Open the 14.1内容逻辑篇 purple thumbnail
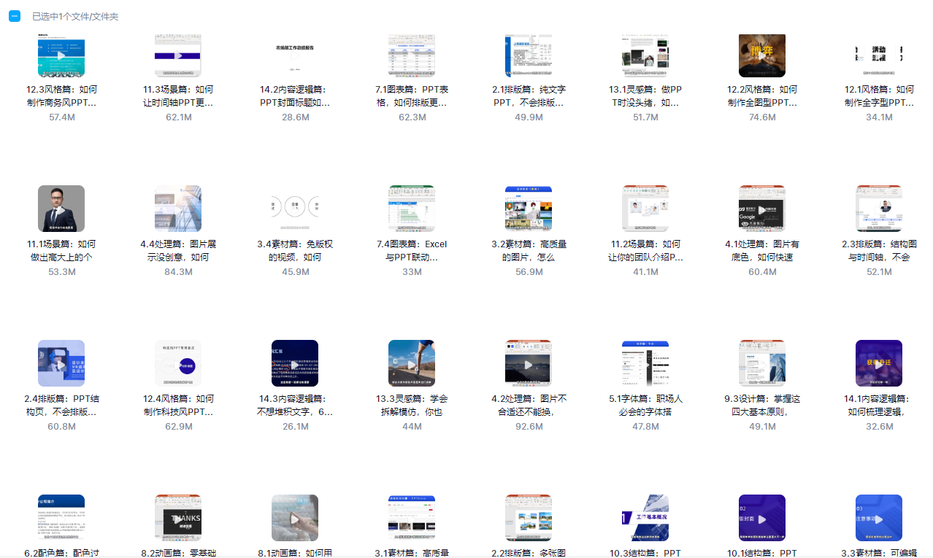933x558 pixels. pyautogui.click(x=879, y=363)
